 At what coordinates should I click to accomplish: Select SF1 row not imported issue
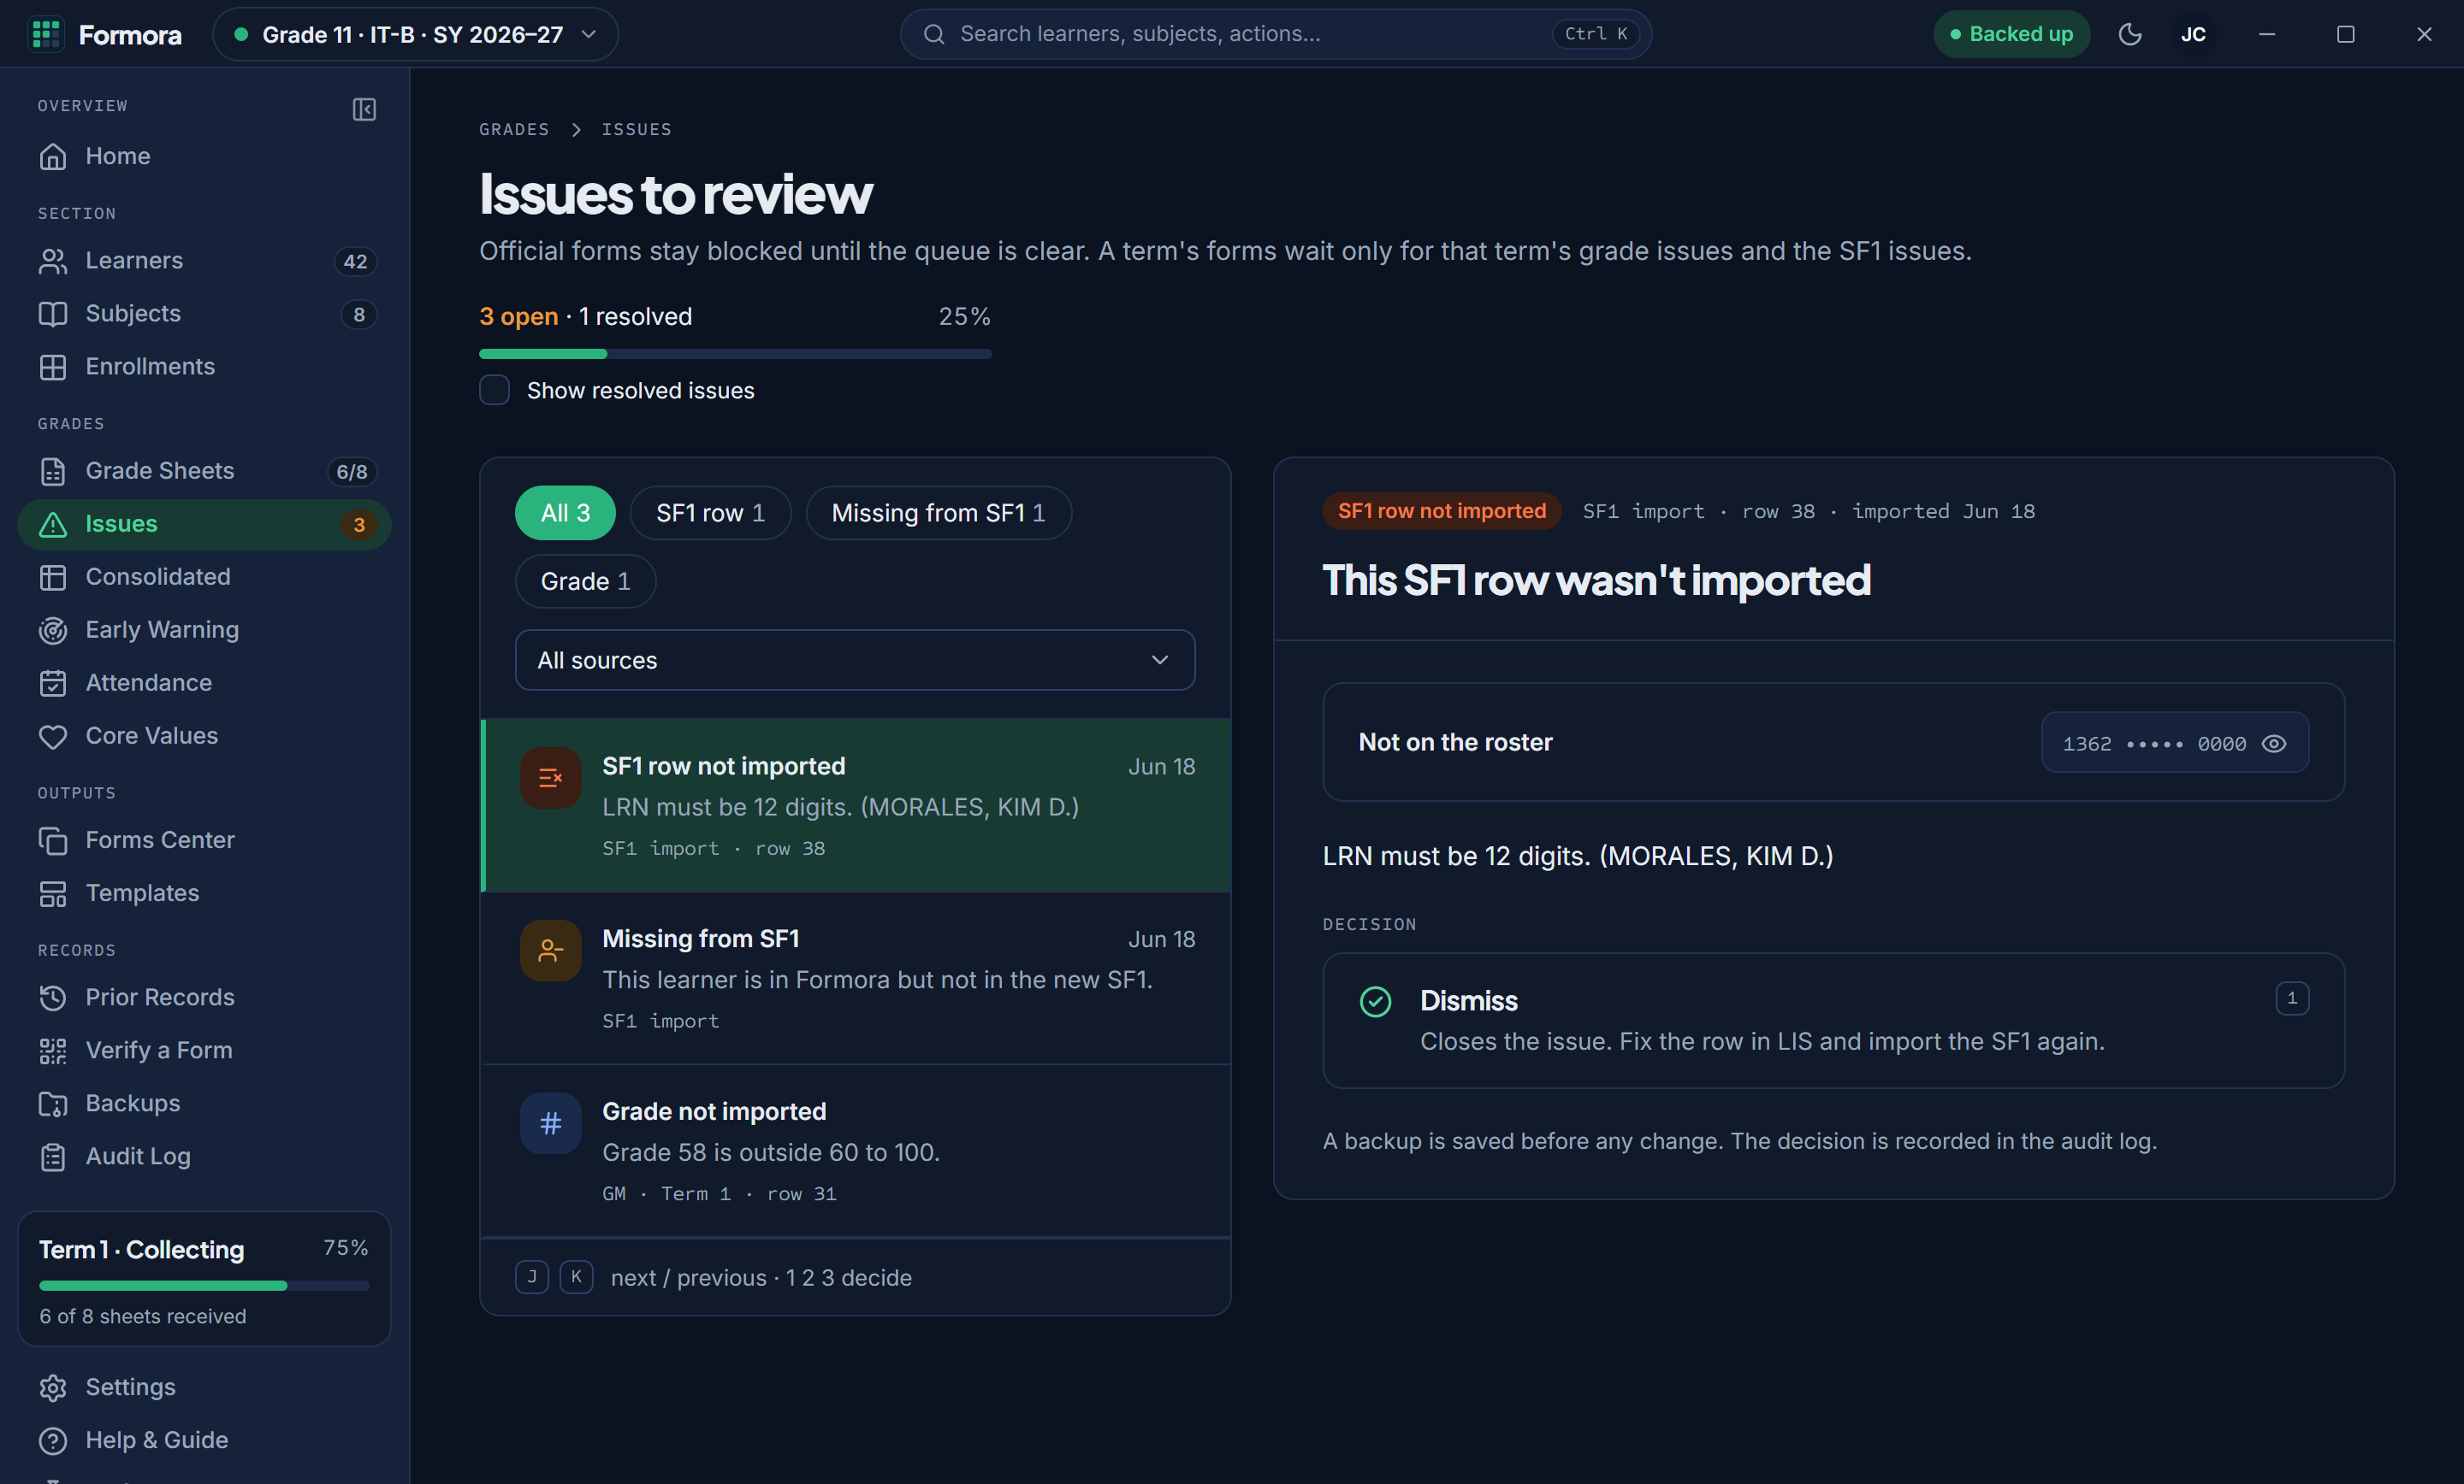click(856, 805)
